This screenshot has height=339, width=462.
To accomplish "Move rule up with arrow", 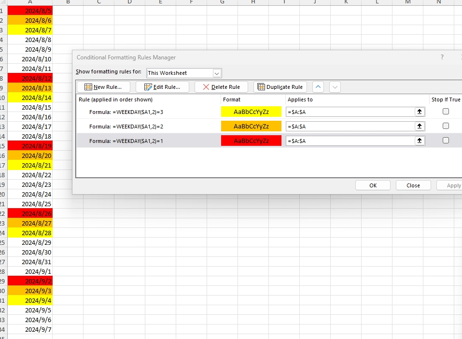I will (318, 87).
